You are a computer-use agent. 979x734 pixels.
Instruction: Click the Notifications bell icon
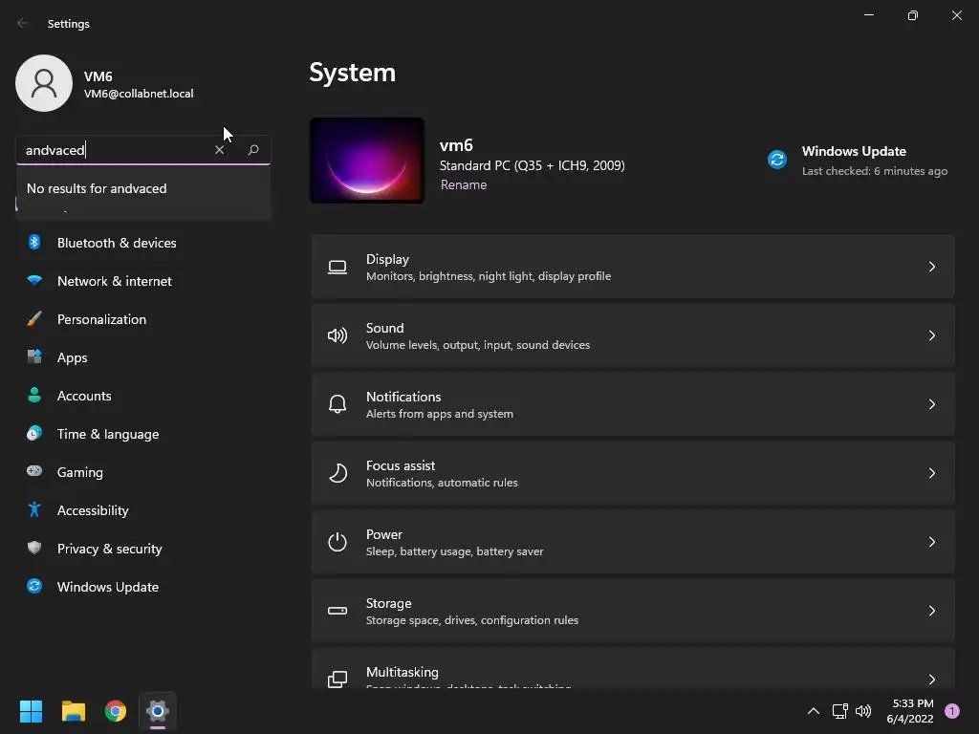(x=337, y=404)
